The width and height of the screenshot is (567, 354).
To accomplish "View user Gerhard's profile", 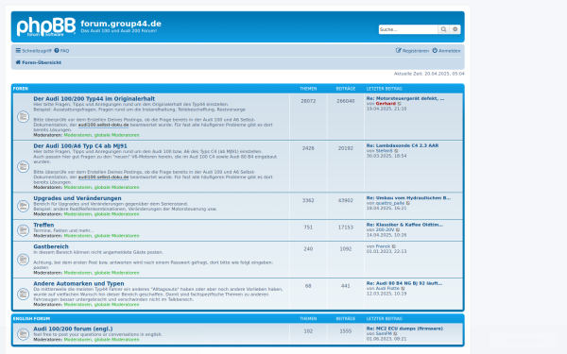I will pyautogui.click(x=386, y=103).
